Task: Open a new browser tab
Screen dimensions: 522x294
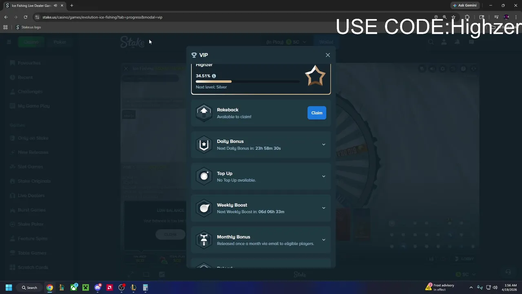Action: coord(72,6)
